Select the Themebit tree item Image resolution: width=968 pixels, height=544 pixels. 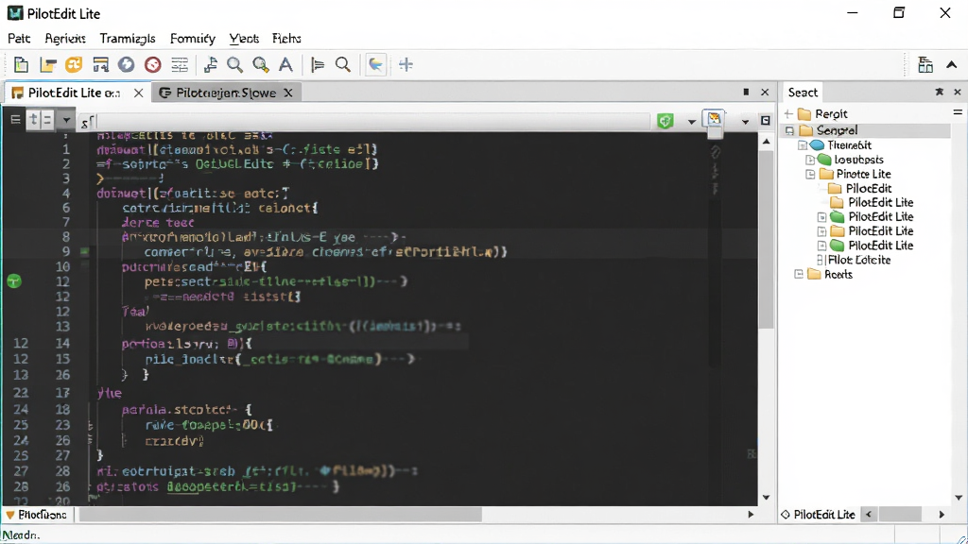(x=850, y=145)
